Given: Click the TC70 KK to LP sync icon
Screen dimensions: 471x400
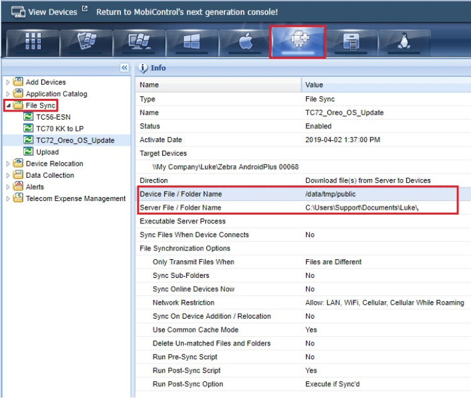Looking at the screenshot, I should pos(28,128).
